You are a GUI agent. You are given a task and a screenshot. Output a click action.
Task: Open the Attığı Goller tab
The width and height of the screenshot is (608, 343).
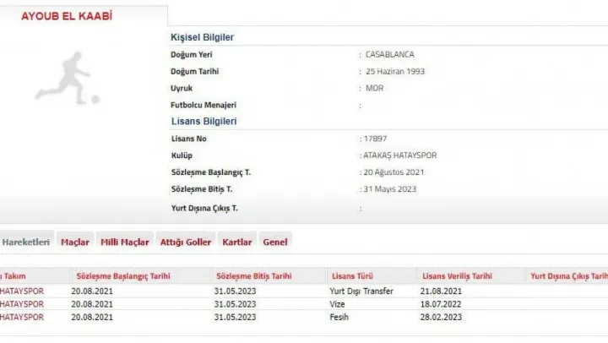[186, 242]
